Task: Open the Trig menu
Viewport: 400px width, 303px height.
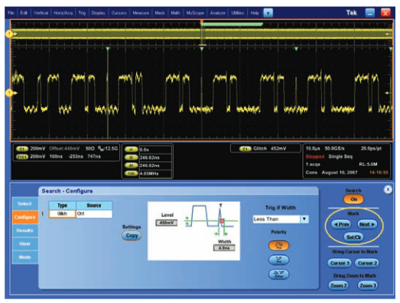Action: point(82,13)
